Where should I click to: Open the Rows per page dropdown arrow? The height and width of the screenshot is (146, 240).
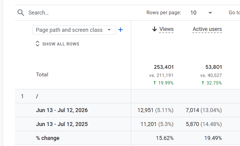[210, 13]
